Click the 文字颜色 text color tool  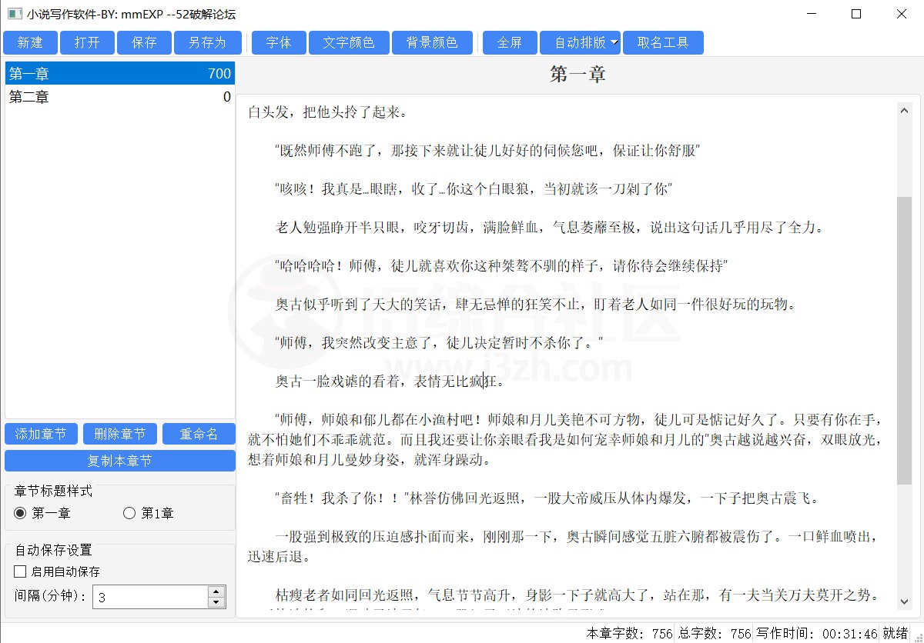click(x=349, y=42)
